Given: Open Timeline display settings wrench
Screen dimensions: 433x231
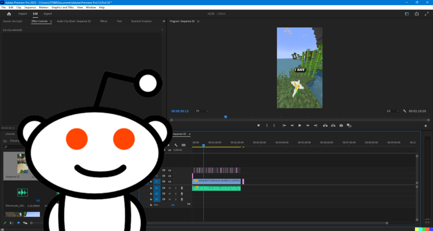Looking at the screenshot, I should [176, 145].
